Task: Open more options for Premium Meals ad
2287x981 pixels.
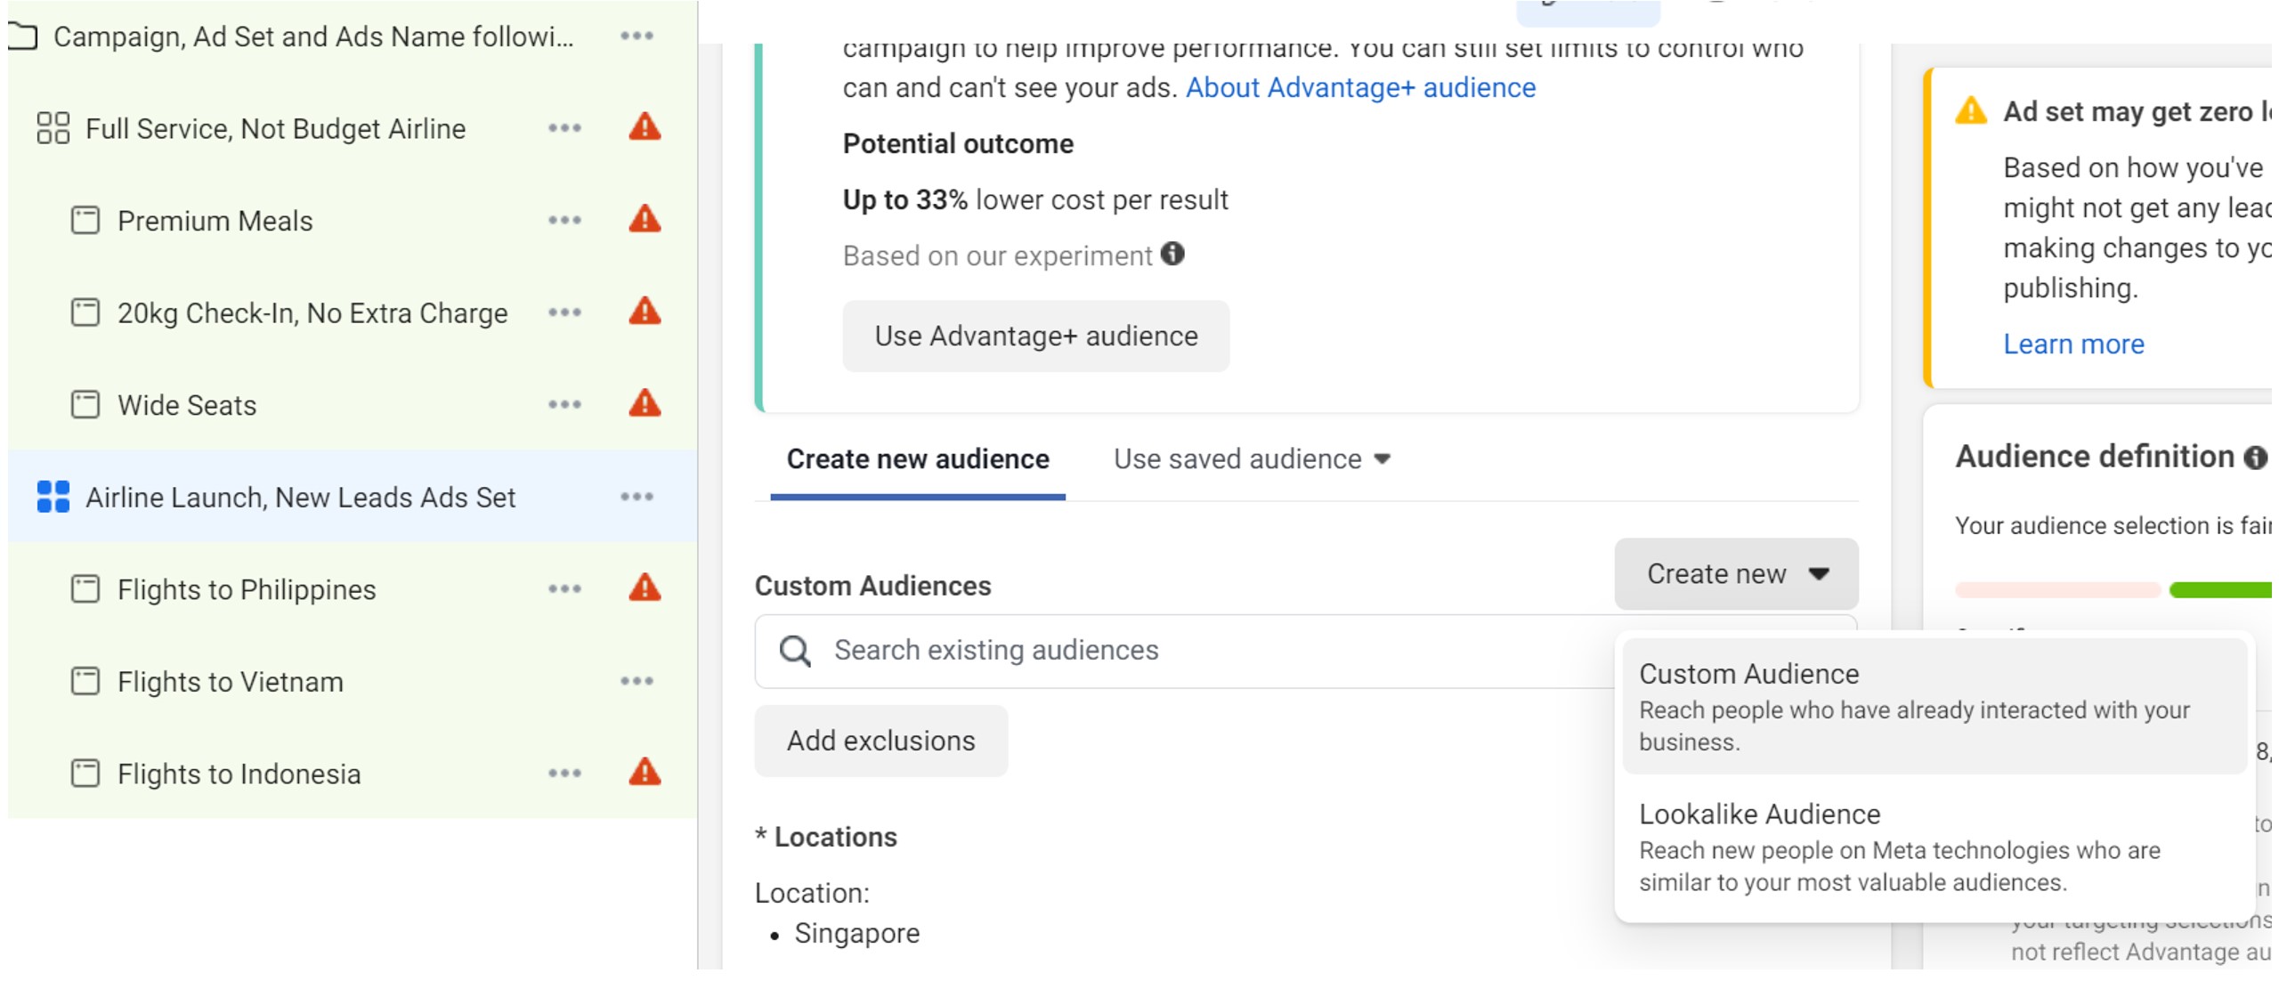Action: click(x=564, y=221)
